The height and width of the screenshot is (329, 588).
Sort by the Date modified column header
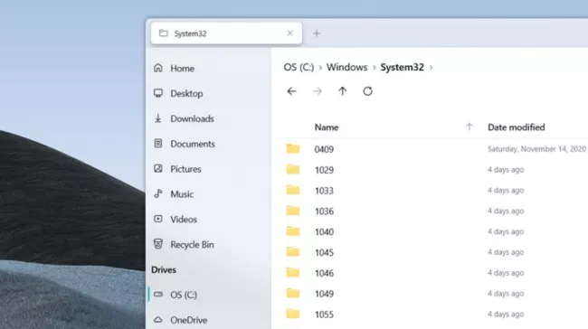coord(516,127)
